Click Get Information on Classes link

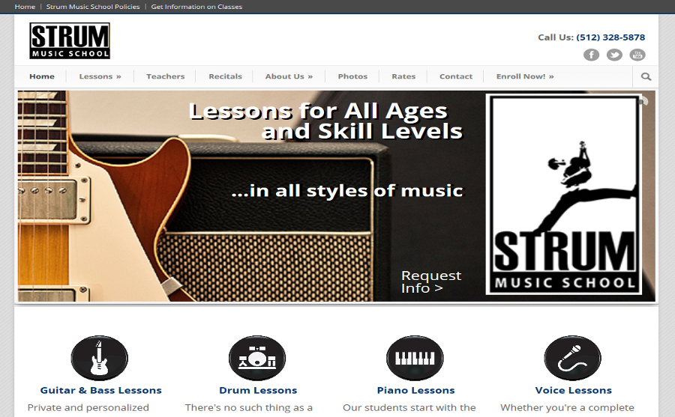[196, 7]
